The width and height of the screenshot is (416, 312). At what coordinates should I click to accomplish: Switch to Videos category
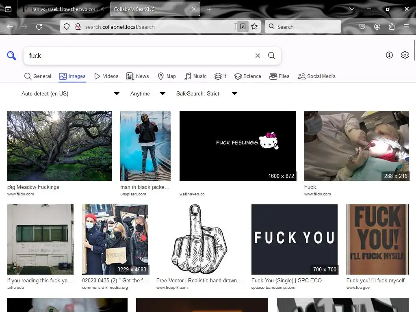[106, 76]
